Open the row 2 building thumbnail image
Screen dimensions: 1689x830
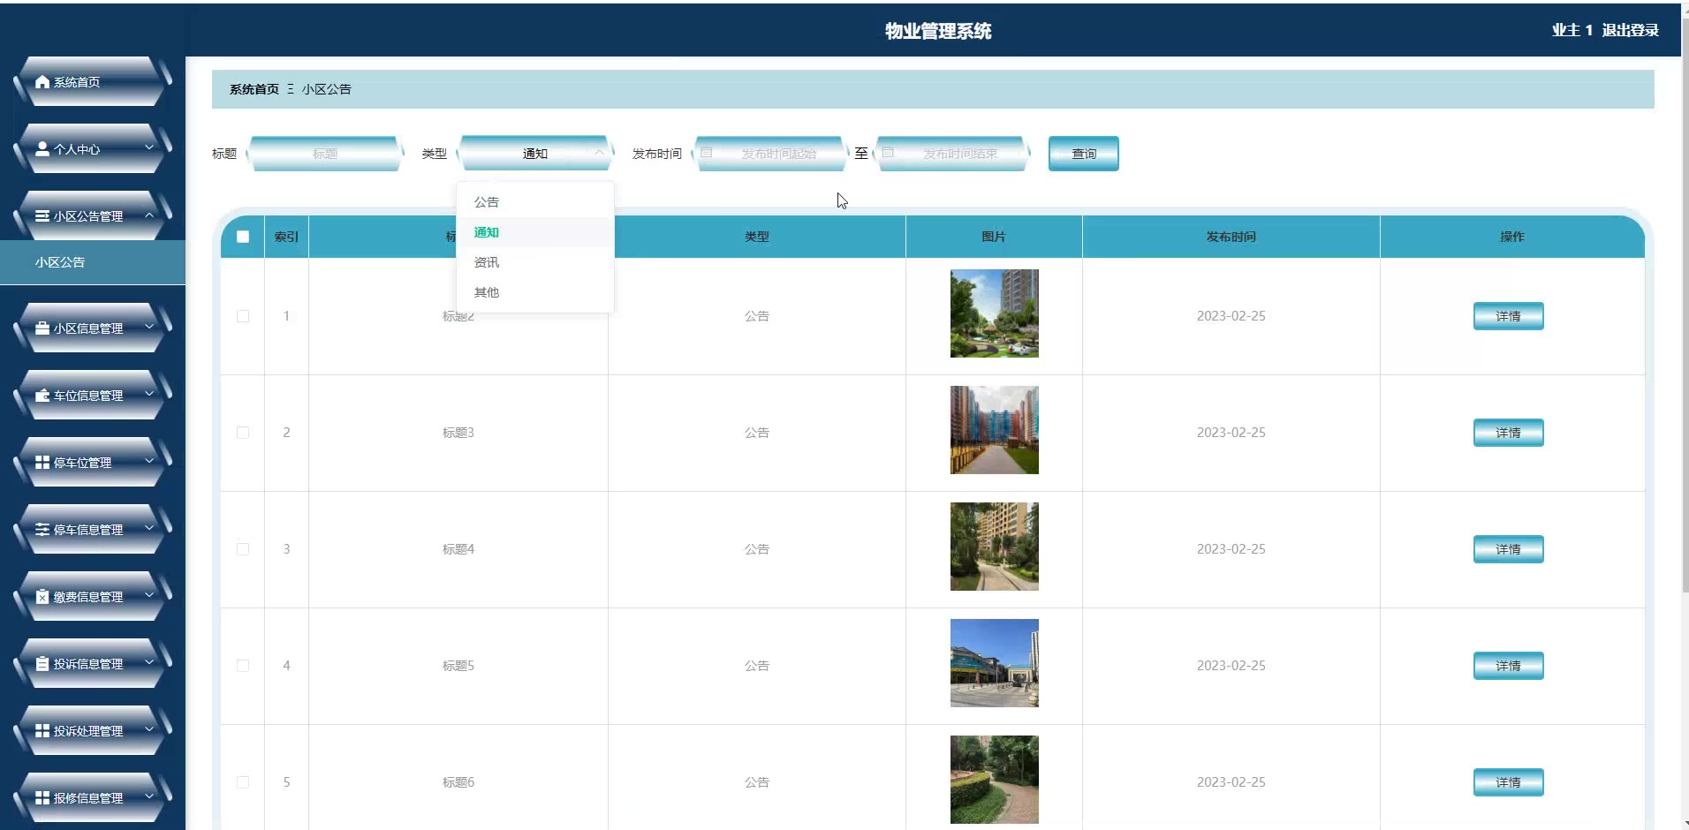point(994,430)
